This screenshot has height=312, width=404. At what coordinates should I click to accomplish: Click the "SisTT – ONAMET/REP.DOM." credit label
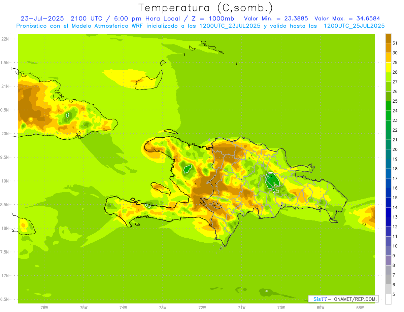click(x=343, y=299)
